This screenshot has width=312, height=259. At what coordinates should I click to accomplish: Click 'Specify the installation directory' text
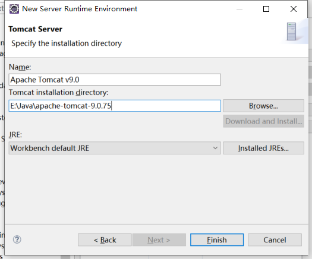coord(67,43)
